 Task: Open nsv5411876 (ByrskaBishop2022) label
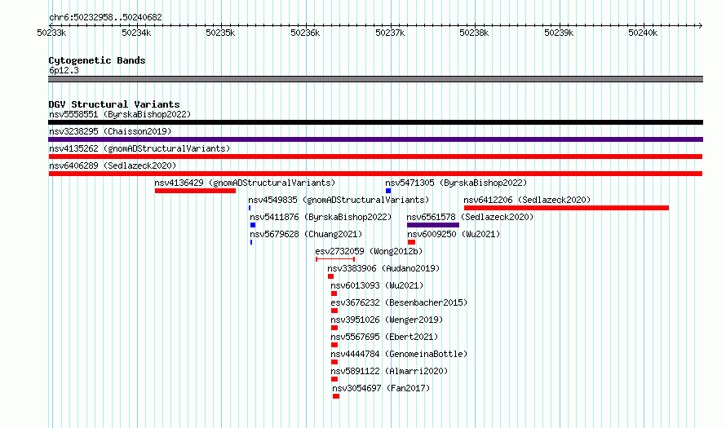pyautogui.click(x=321, y=217)
